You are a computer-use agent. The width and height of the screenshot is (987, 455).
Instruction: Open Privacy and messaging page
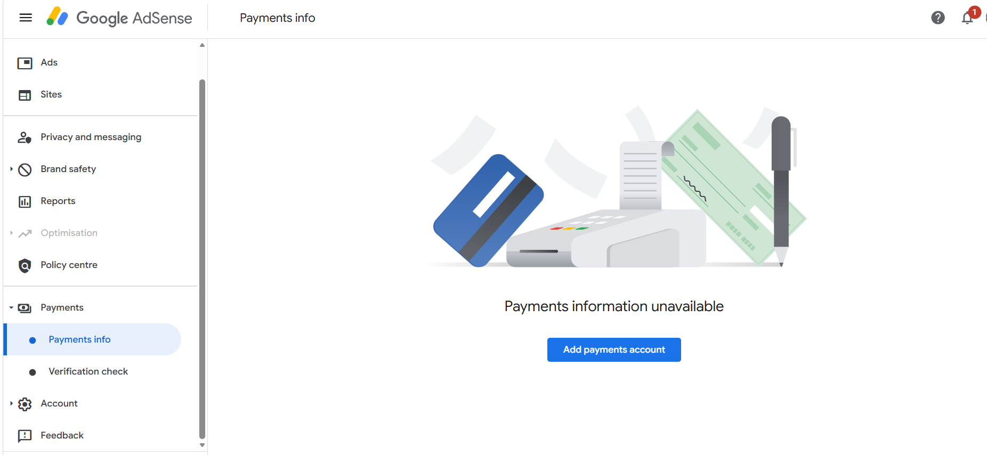91,137
